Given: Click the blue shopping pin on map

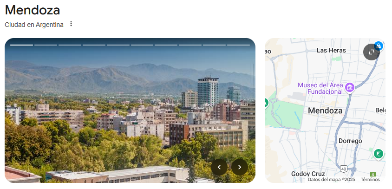Looking at the screenshot, I should point(379,46).
